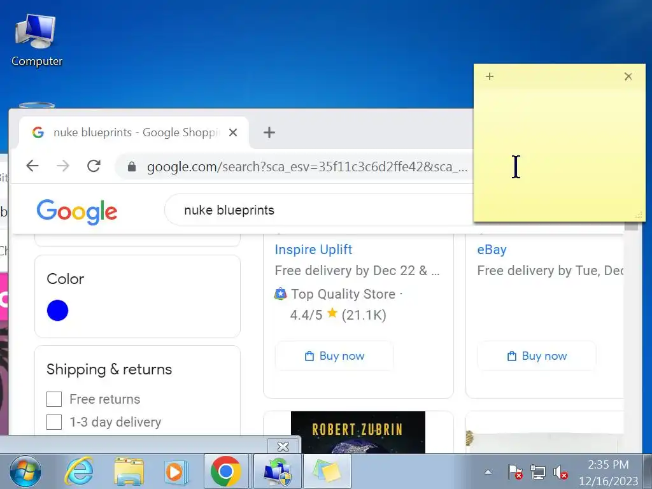Viewport: 652px width, 489px height.
Task: Click the network status tray icon
Action: tap(537, 472)
